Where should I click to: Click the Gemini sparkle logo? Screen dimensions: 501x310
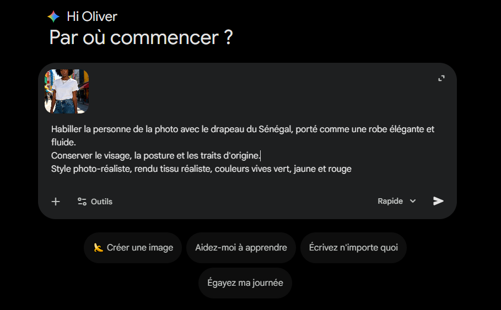[53, 17]
